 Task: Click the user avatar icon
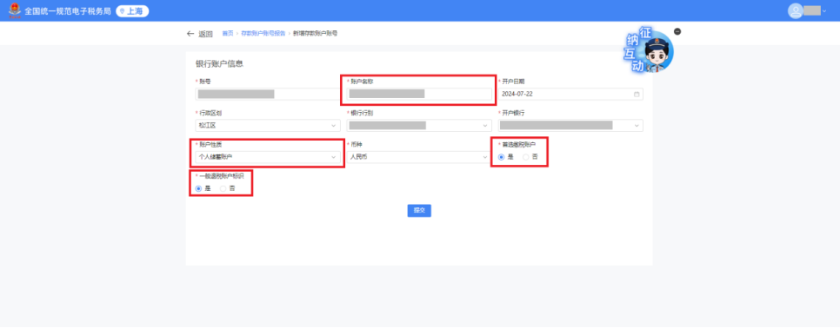click(x=795, y=10)
